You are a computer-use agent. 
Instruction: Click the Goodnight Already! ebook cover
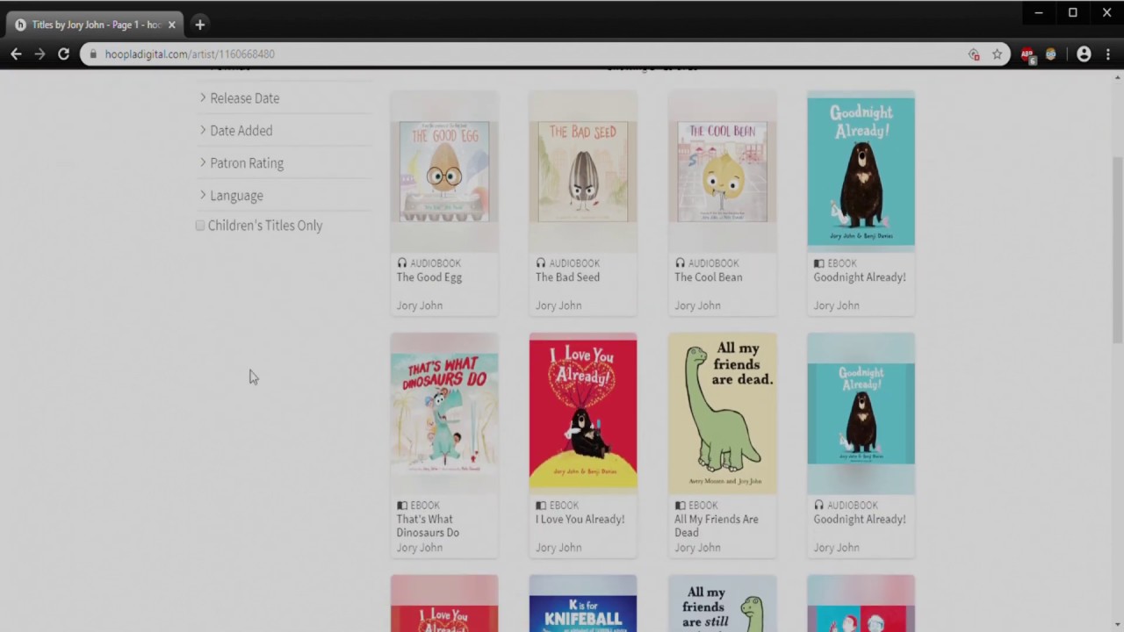click(x=861, y=171)
